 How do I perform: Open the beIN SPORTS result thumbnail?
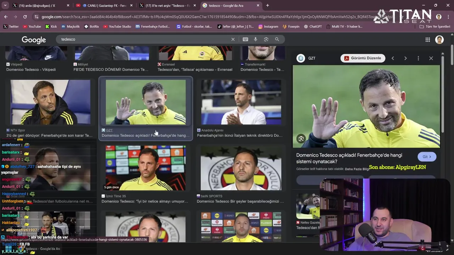click(241, 168)
